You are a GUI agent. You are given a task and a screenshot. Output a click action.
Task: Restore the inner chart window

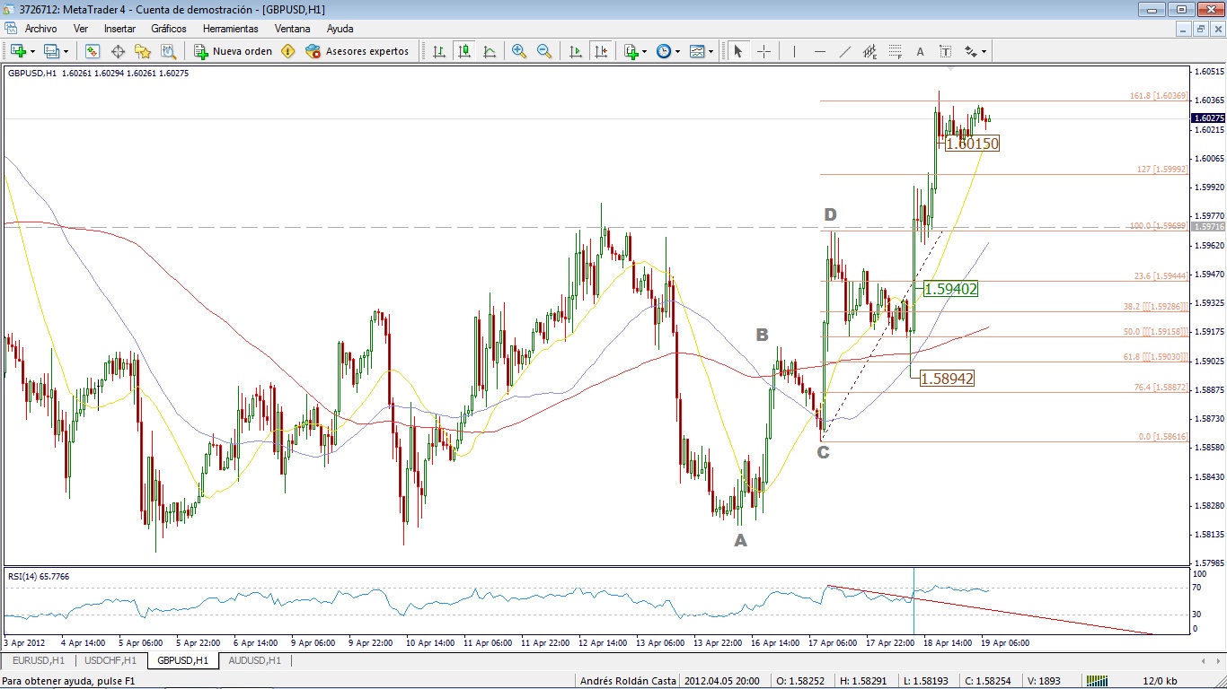pyautogui.click(x=1201, y=29)
